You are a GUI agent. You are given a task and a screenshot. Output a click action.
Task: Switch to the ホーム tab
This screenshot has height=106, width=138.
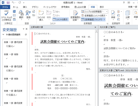point(15,7)
